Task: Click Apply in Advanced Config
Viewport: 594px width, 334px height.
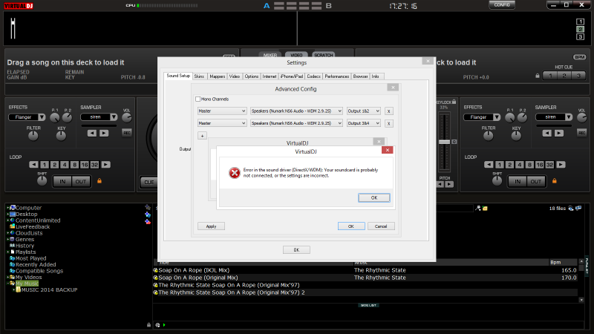Action: tap(211, 226)
